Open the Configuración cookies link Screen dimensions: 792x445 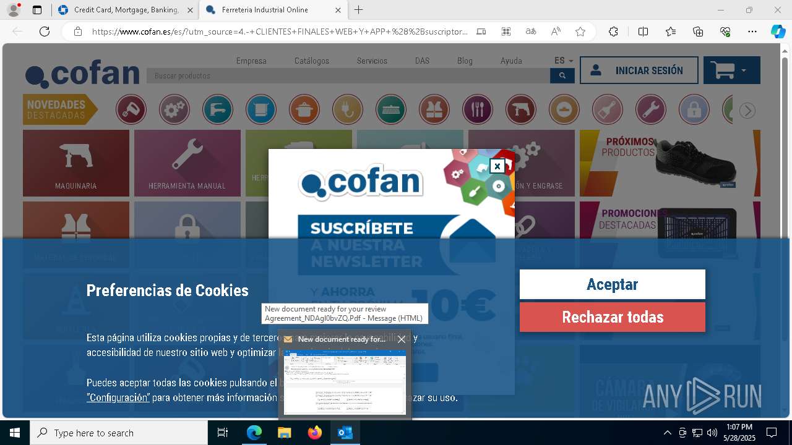[118, 397]
